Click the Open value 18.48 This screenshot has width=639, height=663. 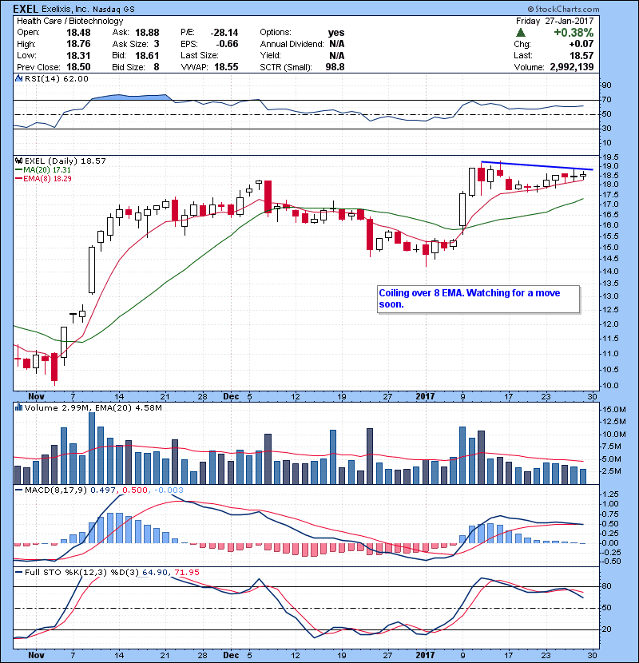click(78, 33)
